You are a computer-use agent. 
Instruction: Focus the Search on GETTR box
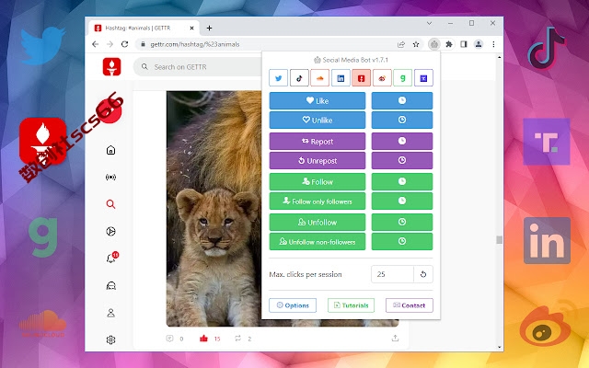click(199, 67)
